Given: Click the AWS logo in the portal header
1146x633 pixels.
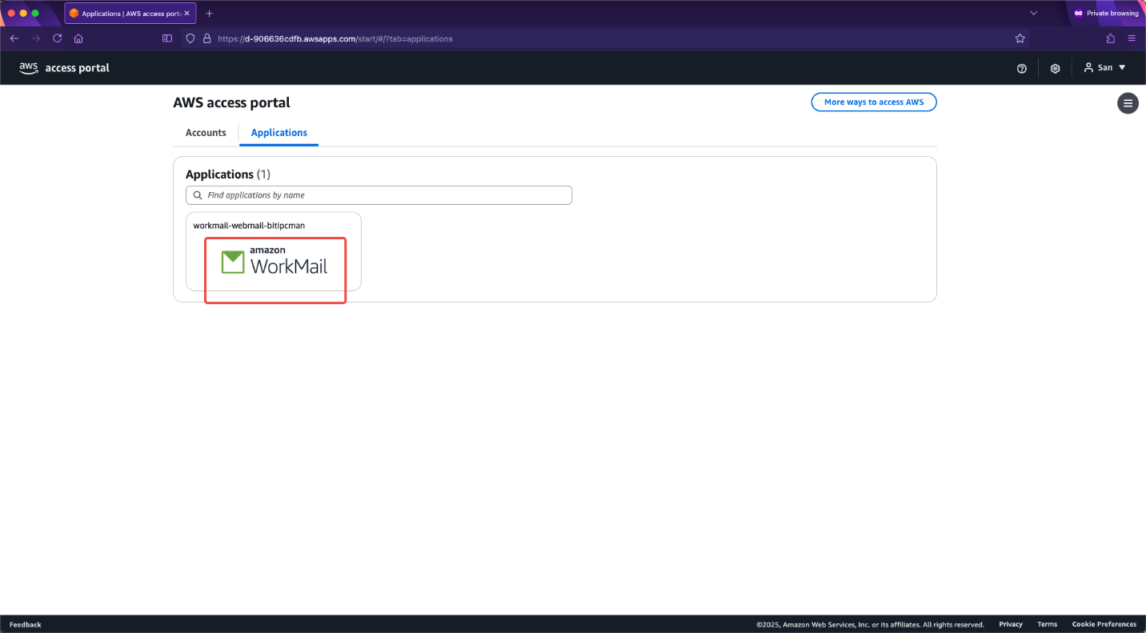Looking at the screenshot, I should pos(29,68).
